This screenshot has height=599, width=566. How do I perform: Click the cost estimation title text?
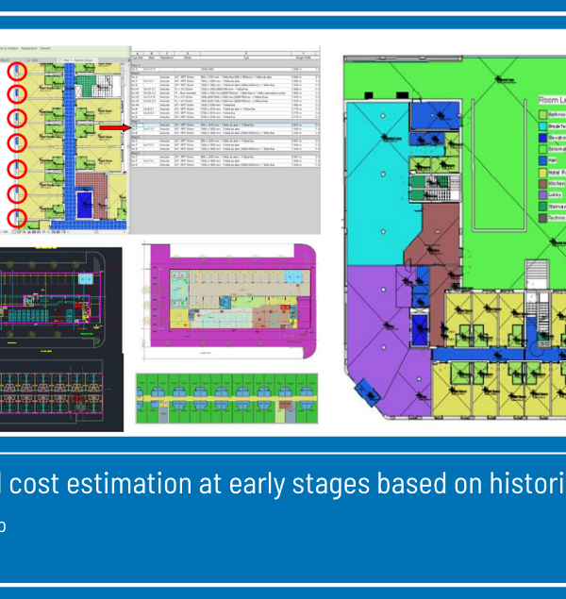(283, 484)
